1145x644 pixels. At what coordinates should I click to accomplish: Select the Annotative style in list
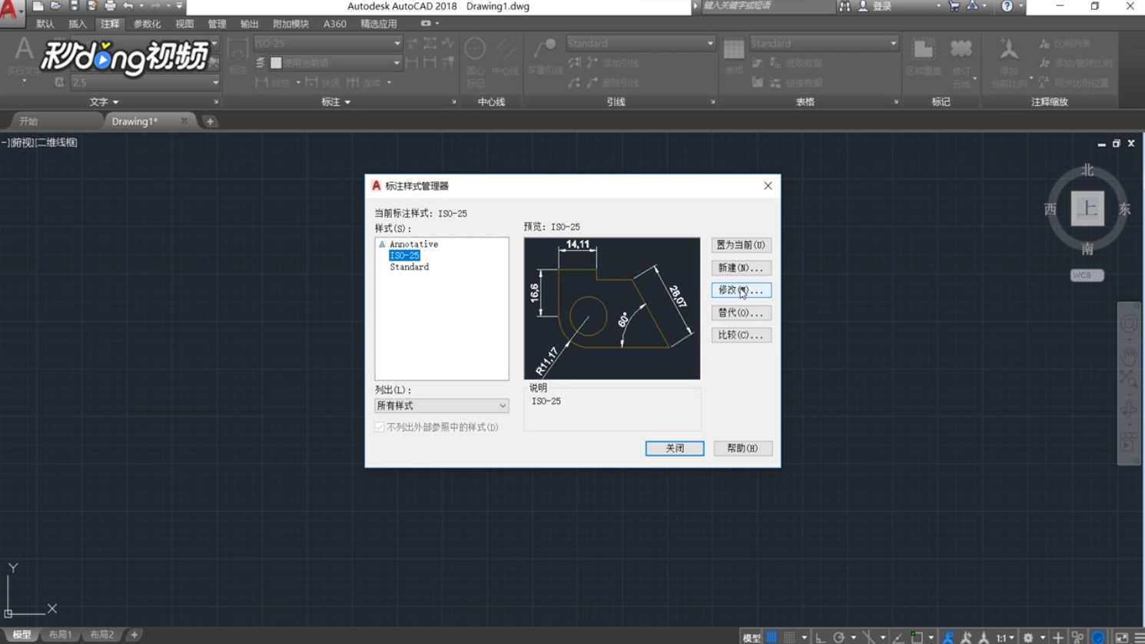[413, 244]
